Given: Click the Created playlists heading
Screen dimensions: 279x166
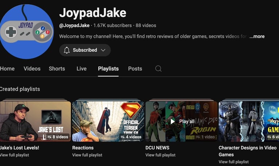Looking at the screenshot, I should pyautogui.click(x=20, y=89).
